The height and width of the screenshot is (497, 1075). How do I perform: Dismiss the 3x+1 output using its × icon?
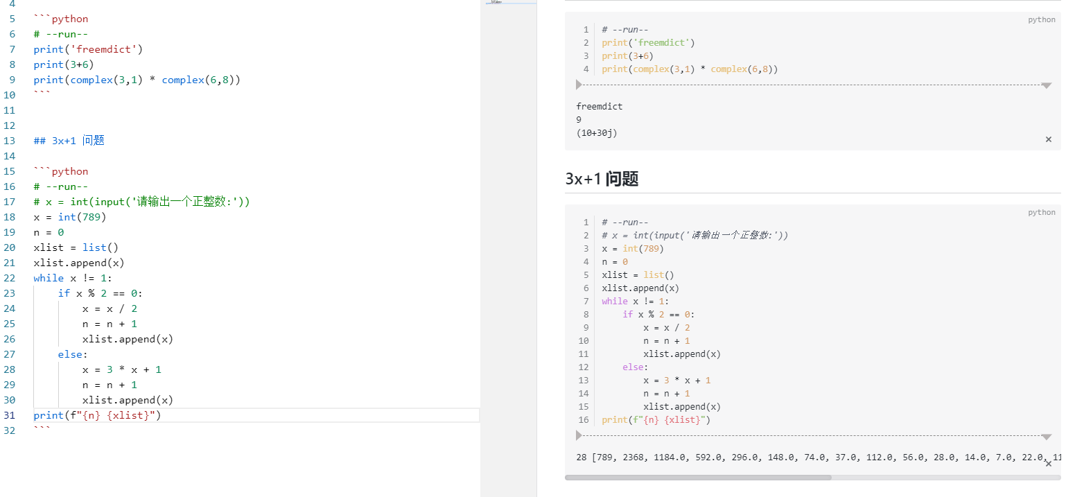pos(1049,462)
